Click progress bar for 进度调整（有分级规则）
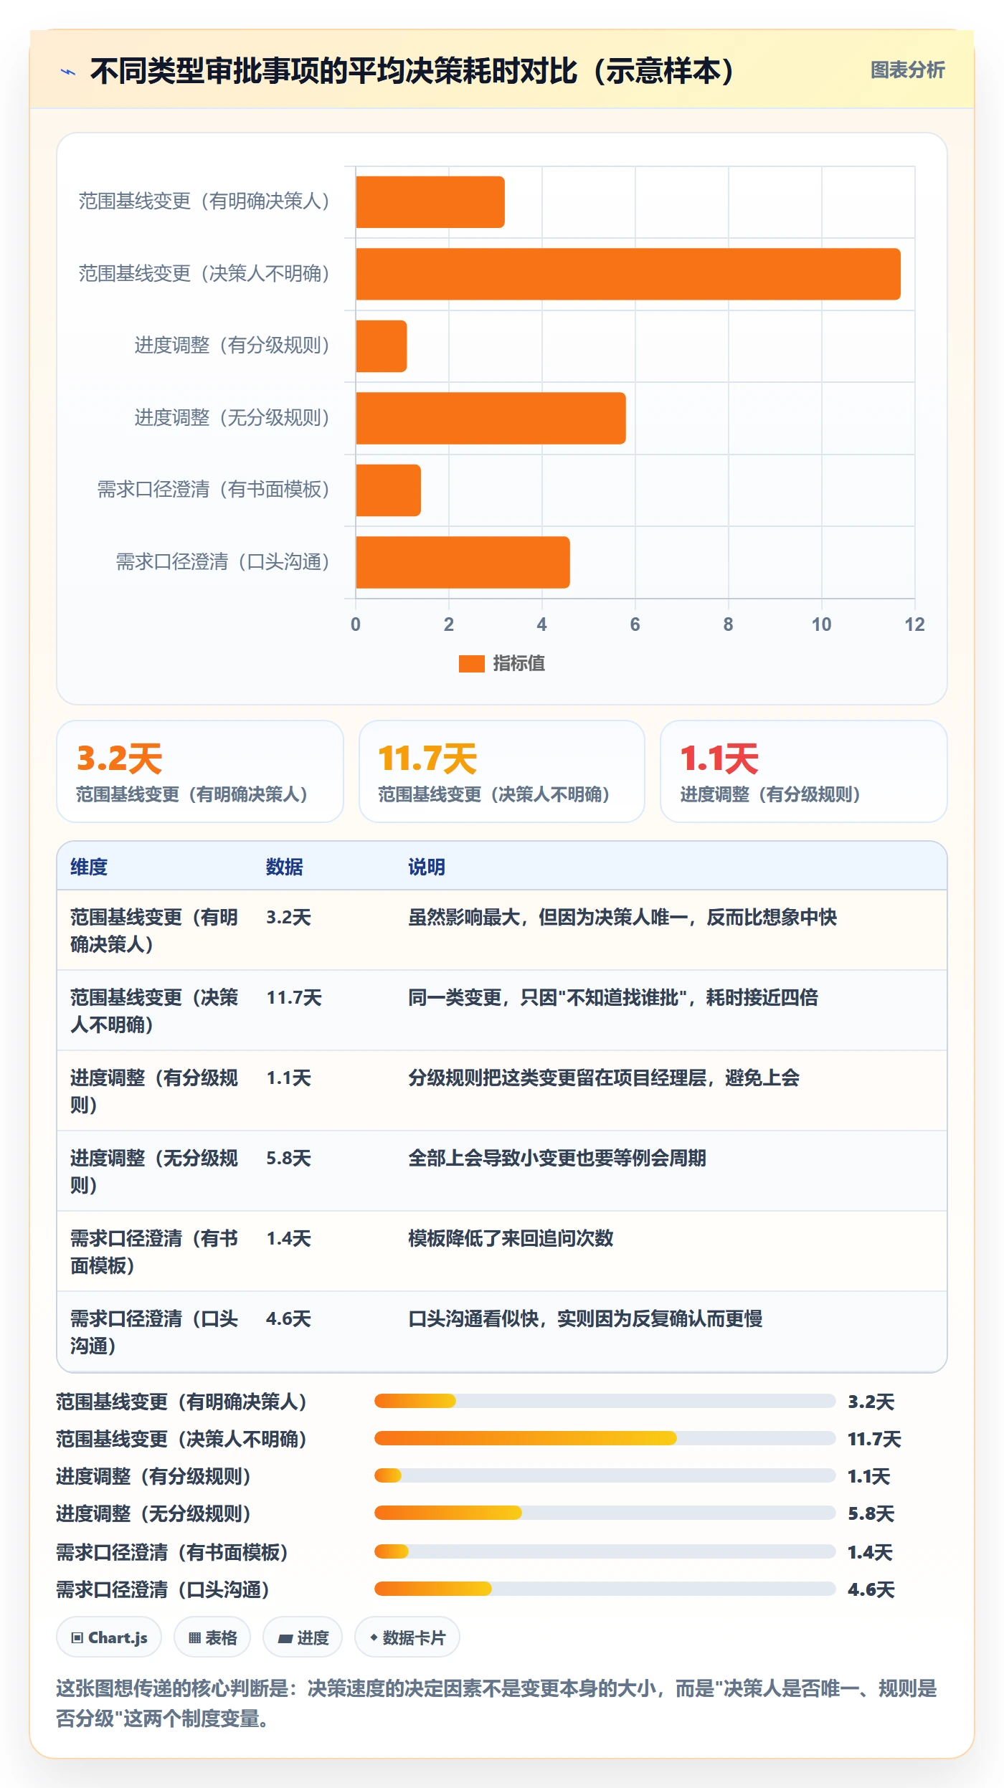The height and width of the screenshot is (1788, 1004). click(605, 1475)
